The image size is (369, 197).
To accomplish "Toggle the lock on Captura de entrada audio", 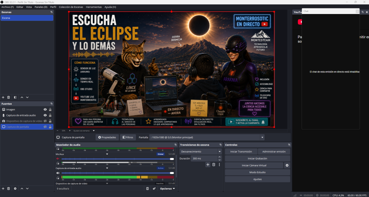I will click(50, 115).
